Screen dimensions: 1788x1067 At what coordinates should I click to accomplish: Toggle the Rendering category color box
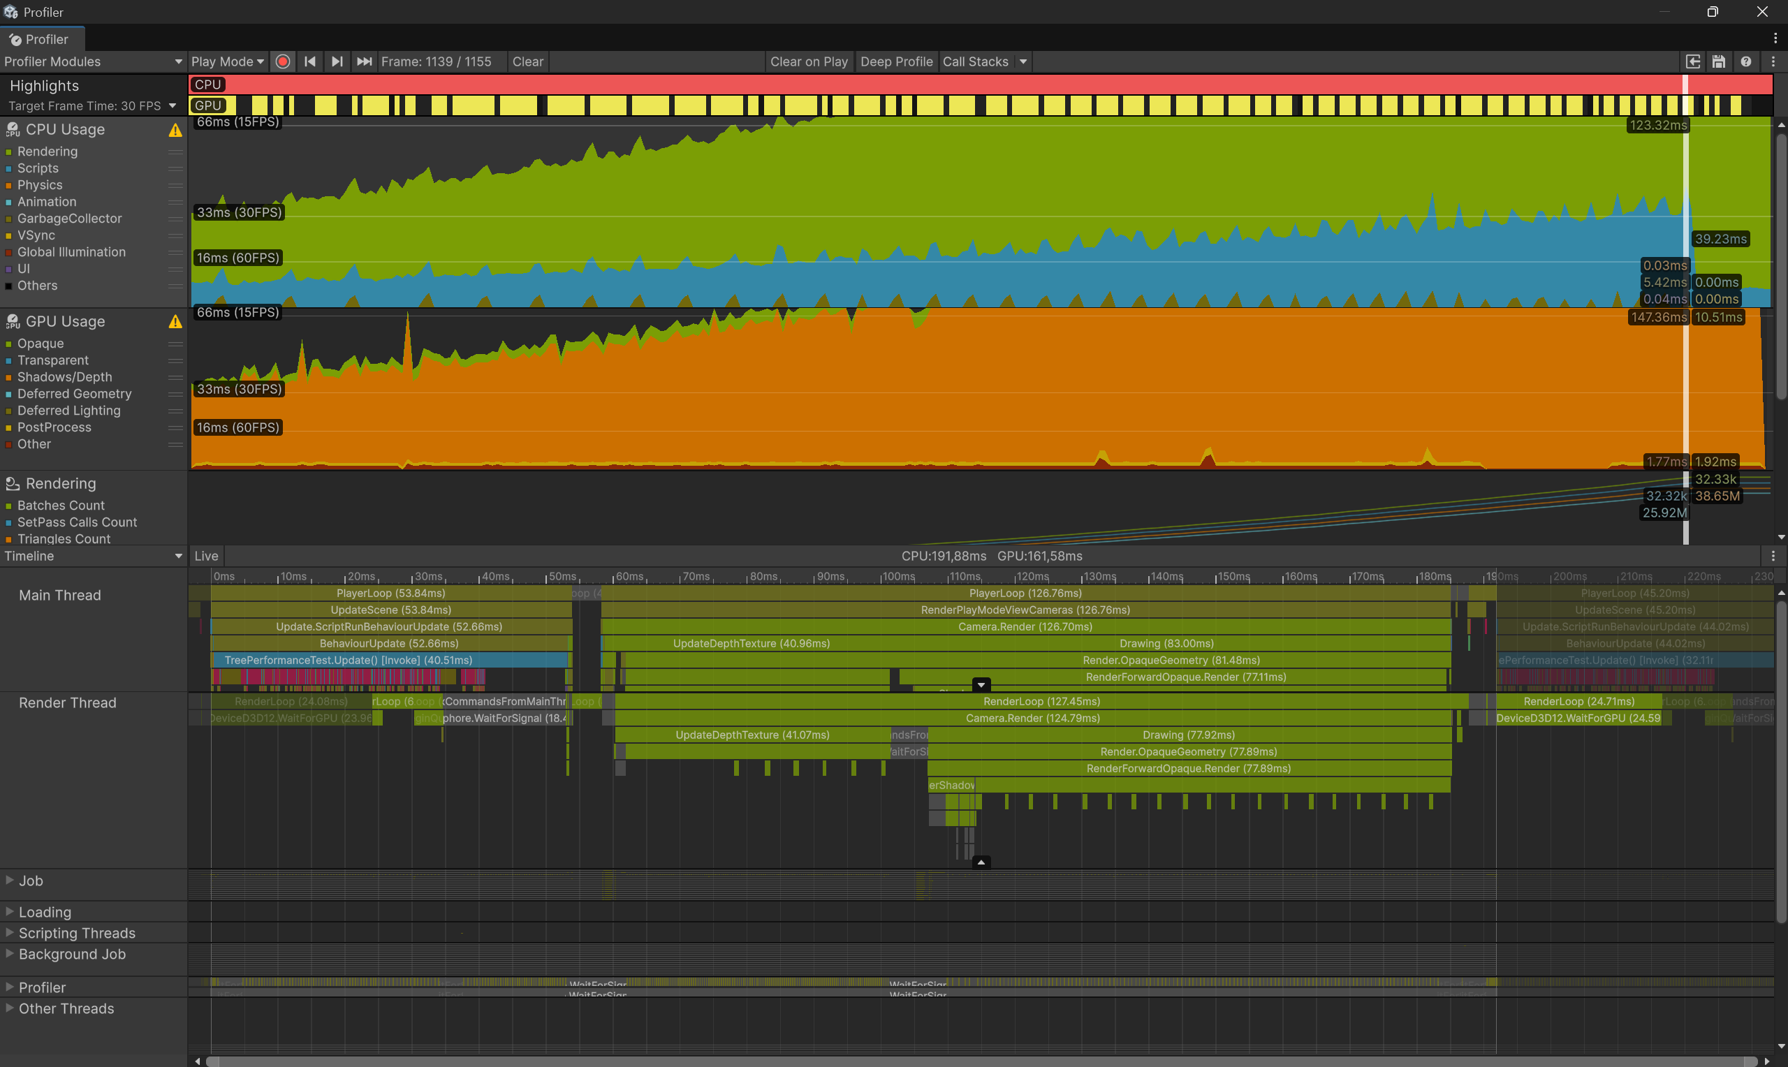tap(8, 152)
